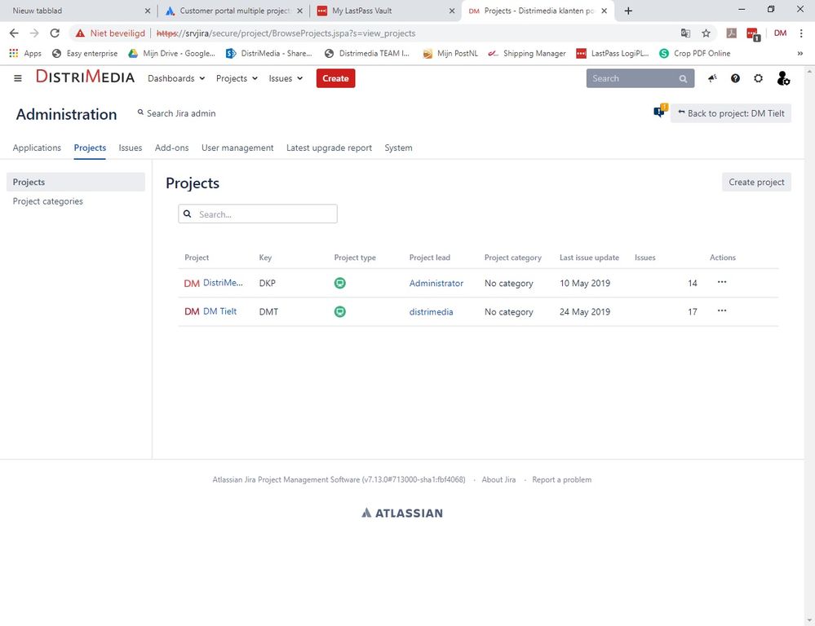Click the Report a problem footer link

coord(561,479)
